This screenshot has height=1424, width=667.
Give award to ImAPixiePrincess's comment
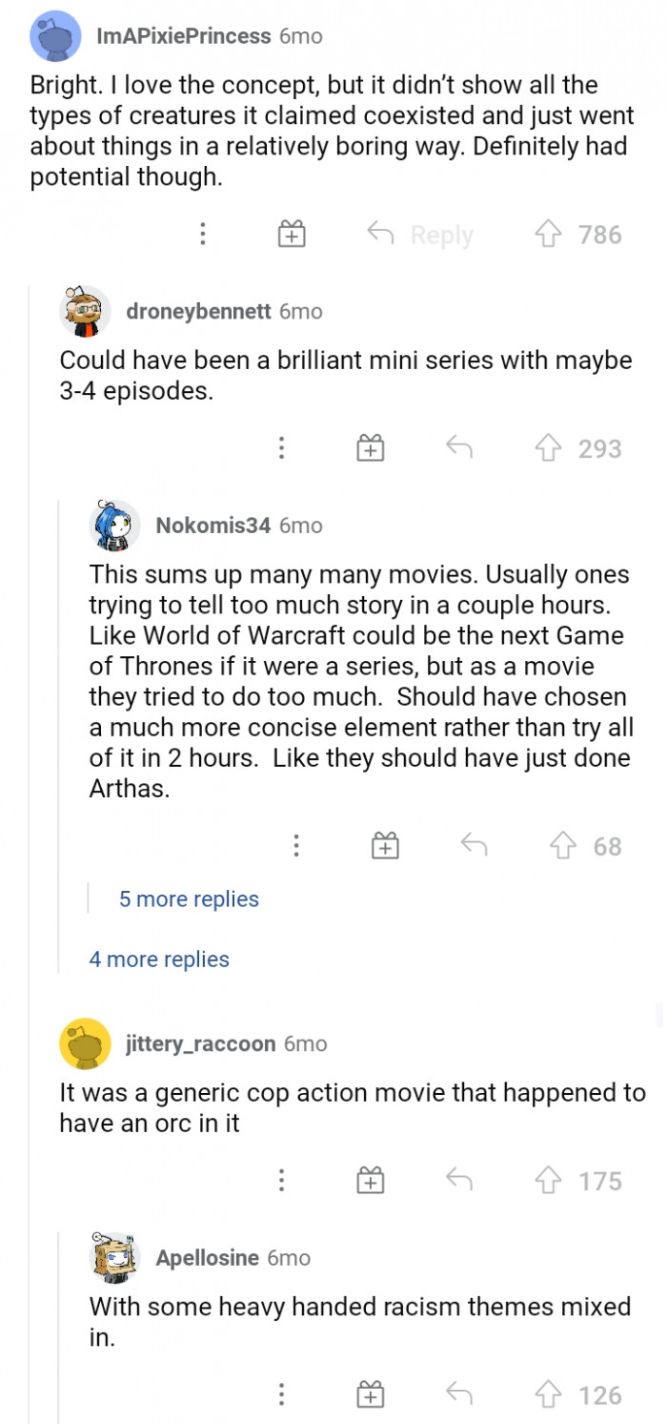[x=292, y=235]
